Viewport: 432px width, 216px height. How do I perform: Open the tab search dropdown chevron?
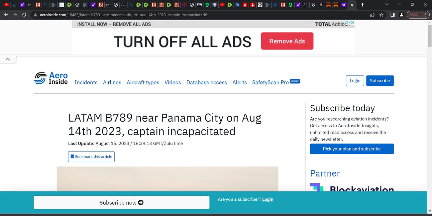[x=386, y=5]
